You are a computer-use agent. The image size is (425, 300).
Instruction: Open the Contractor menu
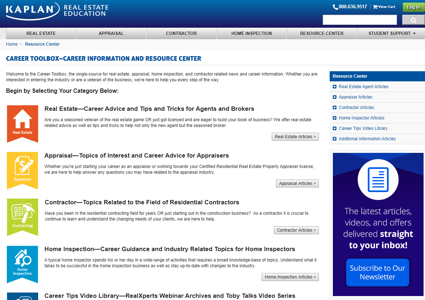(x=181, y=33)
